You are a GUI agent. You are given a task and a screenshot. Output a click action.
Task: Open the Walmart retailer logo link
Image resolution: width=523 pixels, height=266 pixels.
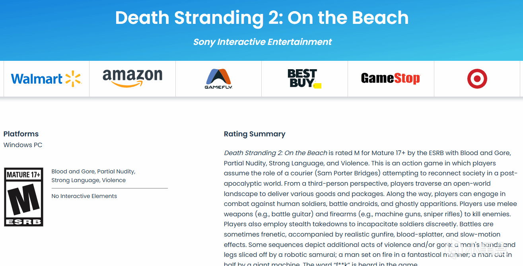click(x=46, y=79)
